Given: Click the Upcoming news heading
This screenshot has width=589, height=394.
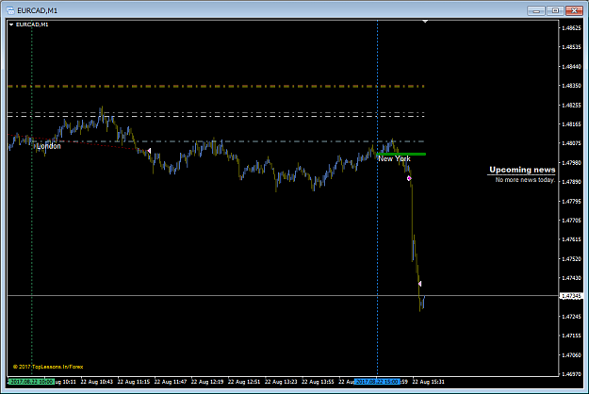Looking at the screenshot, I should pos(522,170).
